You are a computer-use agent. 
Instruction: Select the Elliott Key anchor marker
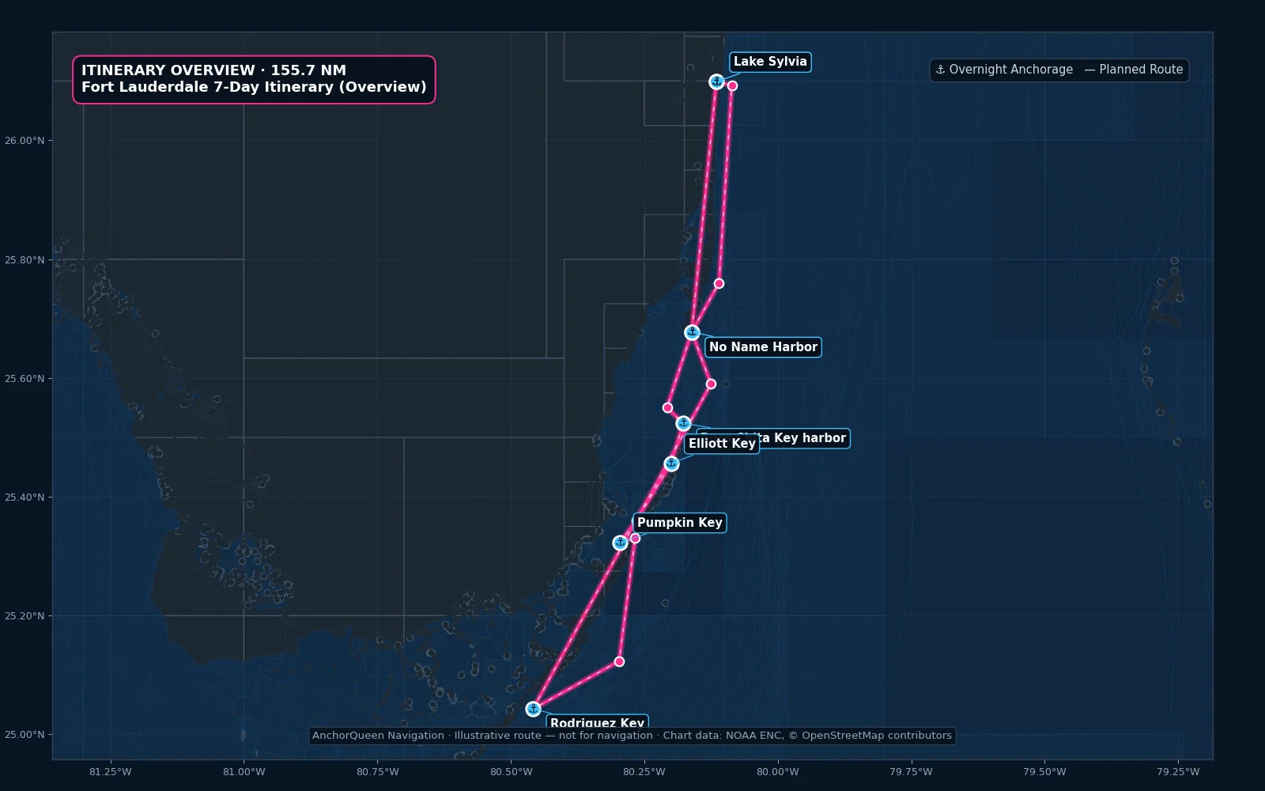click(671, 464)
